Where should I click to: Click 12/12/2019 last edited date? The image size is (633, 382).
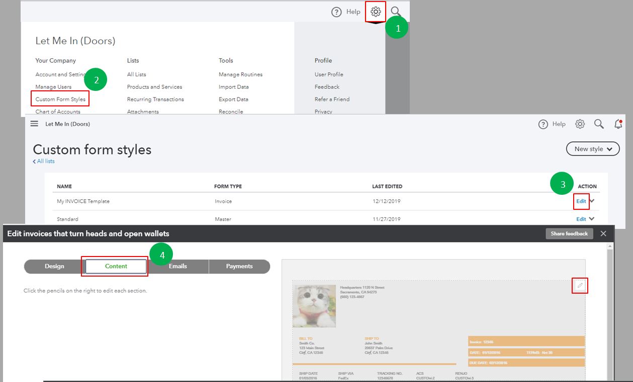point(386,201)
